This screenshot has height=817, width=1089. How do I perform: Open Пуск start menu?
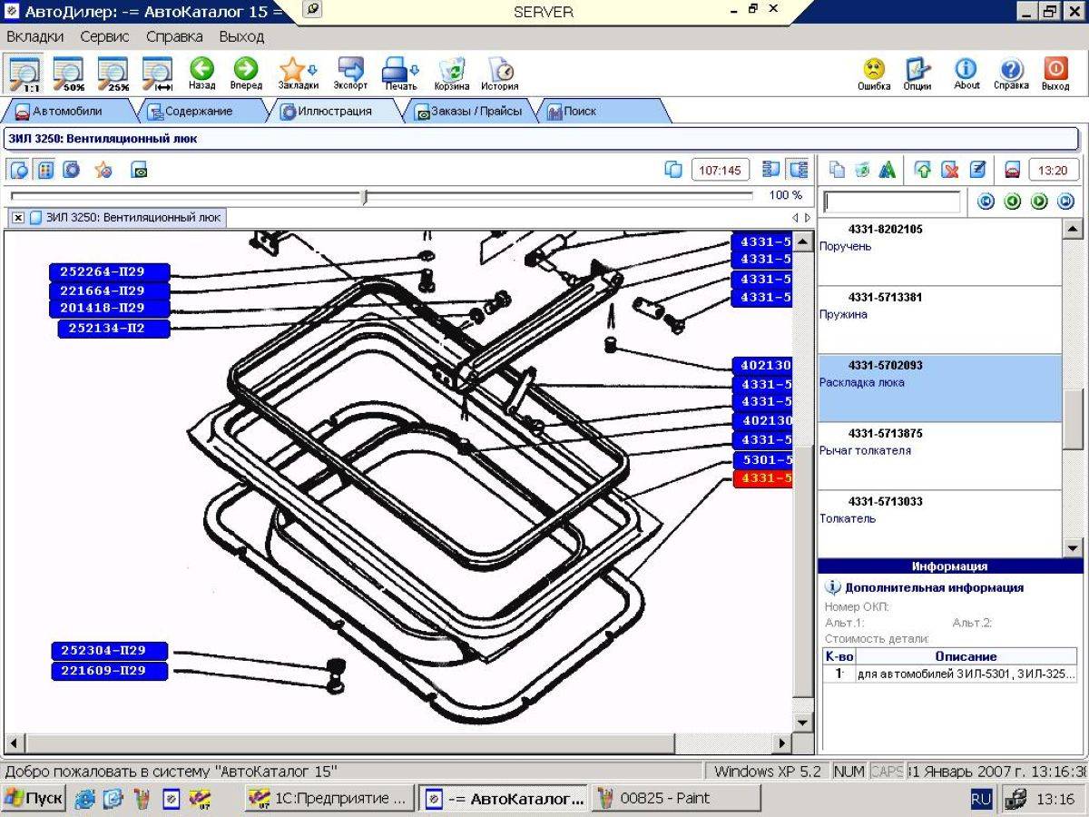(34, 799)
